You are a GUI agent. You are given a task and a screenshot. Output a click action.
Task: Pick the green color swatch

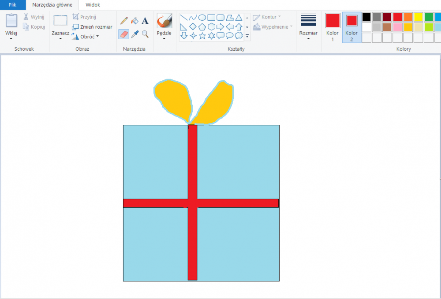pos(429,17)
